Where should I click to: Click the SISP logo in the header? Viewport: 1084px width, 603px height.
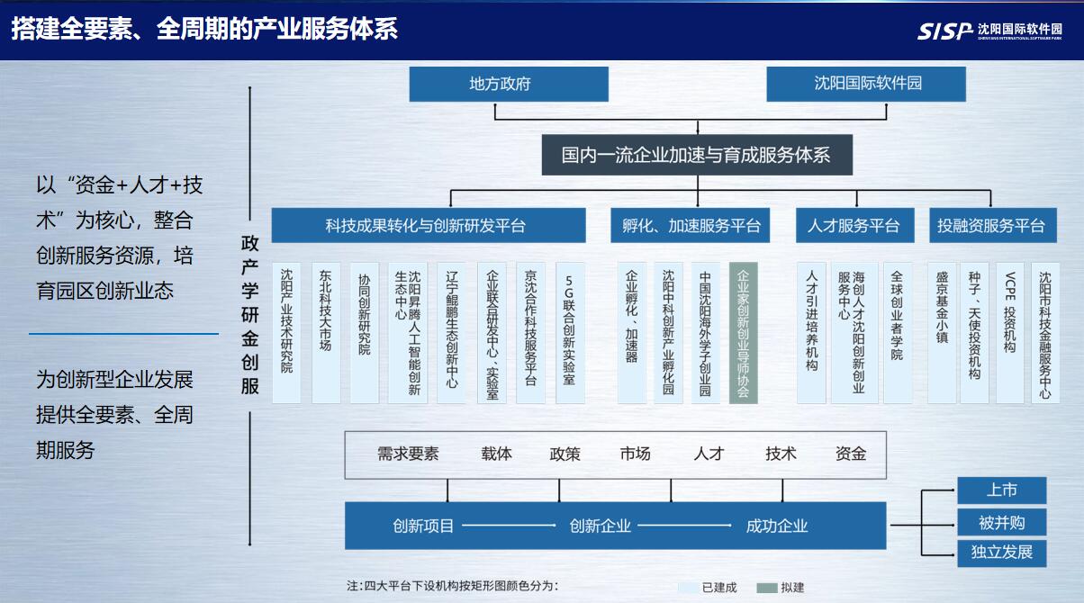[989, 31]
